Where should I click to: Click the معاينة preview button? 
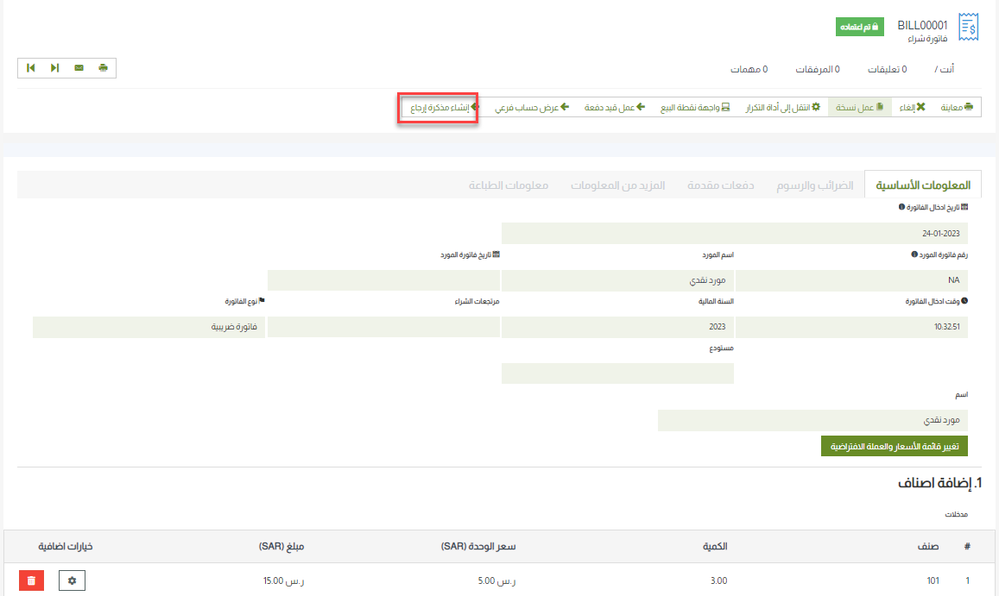click(956, 108)
